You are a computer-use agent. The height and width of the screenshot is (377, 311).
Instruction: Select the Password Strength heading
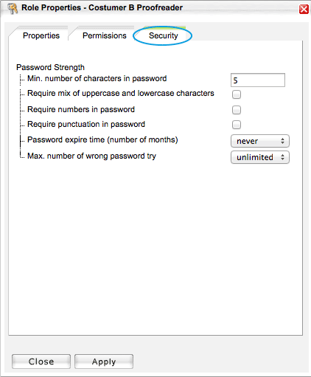pos(50,67)
